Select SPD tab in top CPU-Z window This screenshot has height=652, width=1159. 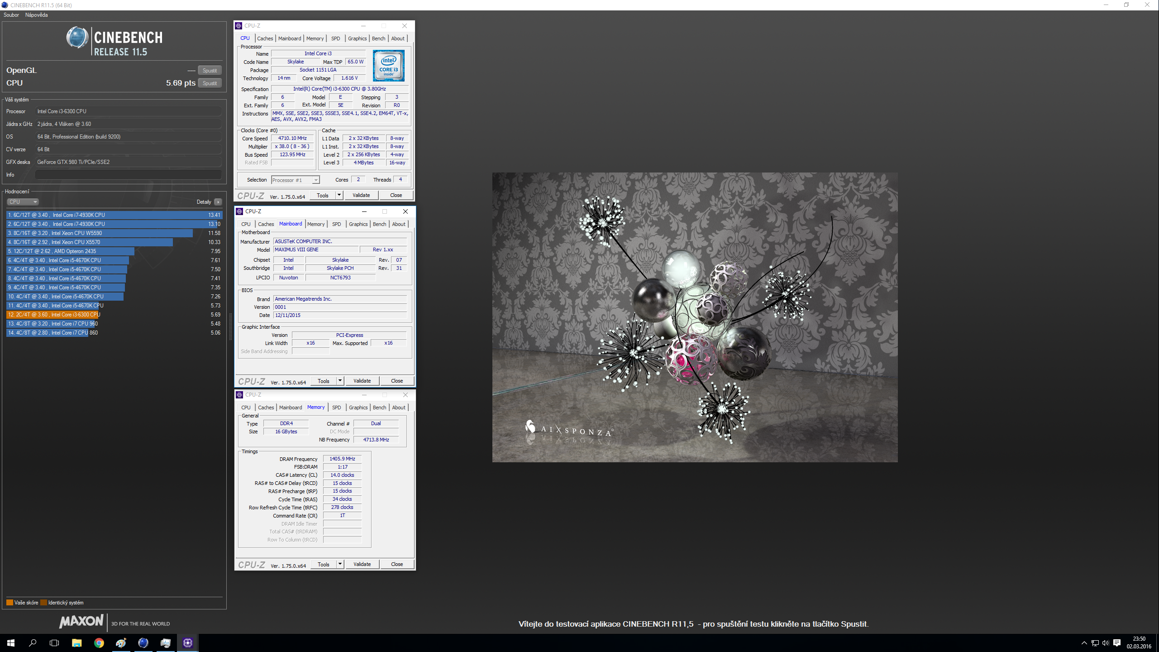[x=336, y=38]
